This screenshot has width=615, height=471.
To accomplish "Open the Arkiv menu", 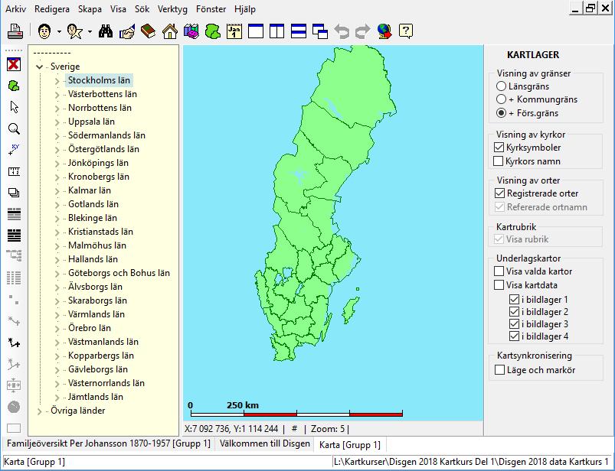I will click(15, 9).
